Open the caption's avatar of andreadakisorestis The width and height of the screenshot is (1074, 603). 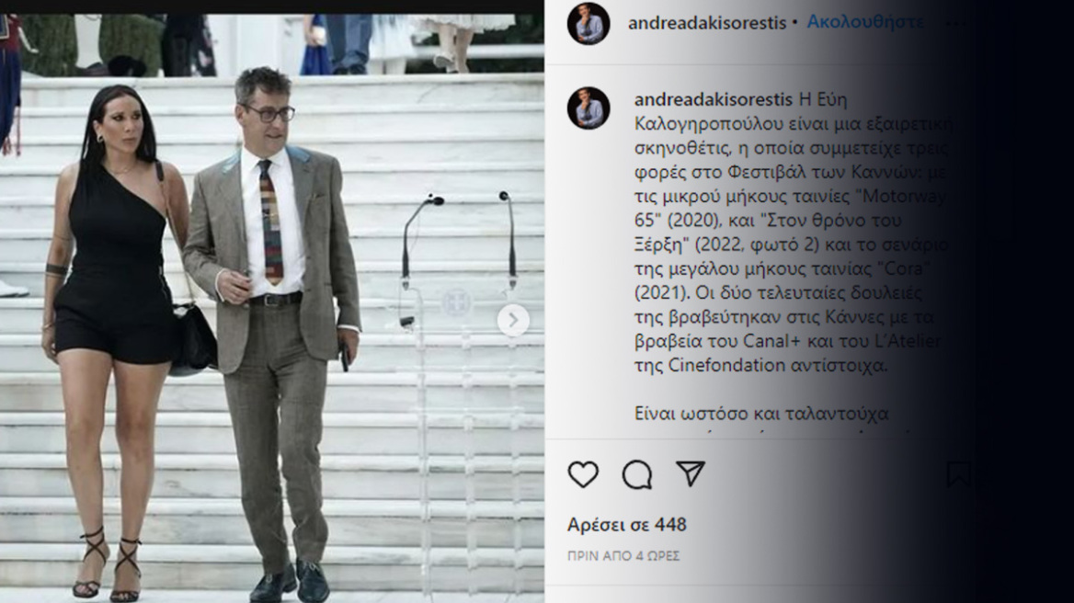pos(588,108)
